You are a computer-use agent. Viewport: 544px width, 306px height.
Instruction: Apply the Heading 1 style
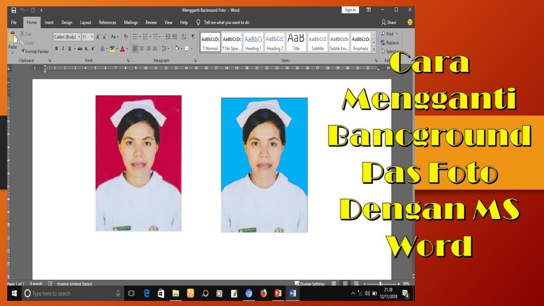click(253, 42)
